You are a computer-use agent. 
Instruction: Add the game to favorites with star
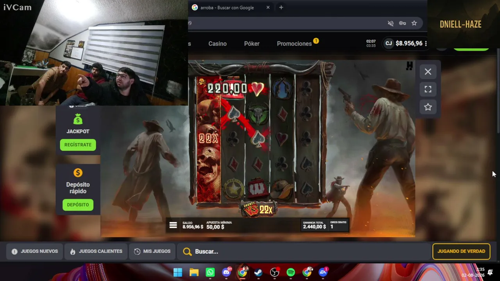(428, 107)
